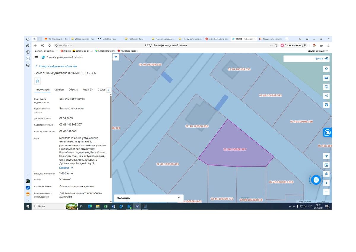Select parcel label 02:46:100308:390 on map
356x252 pixels.
coord(197,126)
